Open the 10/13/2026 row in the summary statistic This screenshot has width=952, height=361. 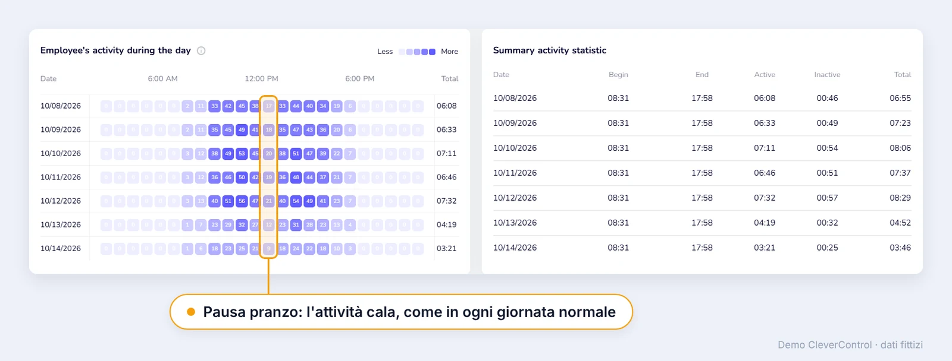point(702,223)
